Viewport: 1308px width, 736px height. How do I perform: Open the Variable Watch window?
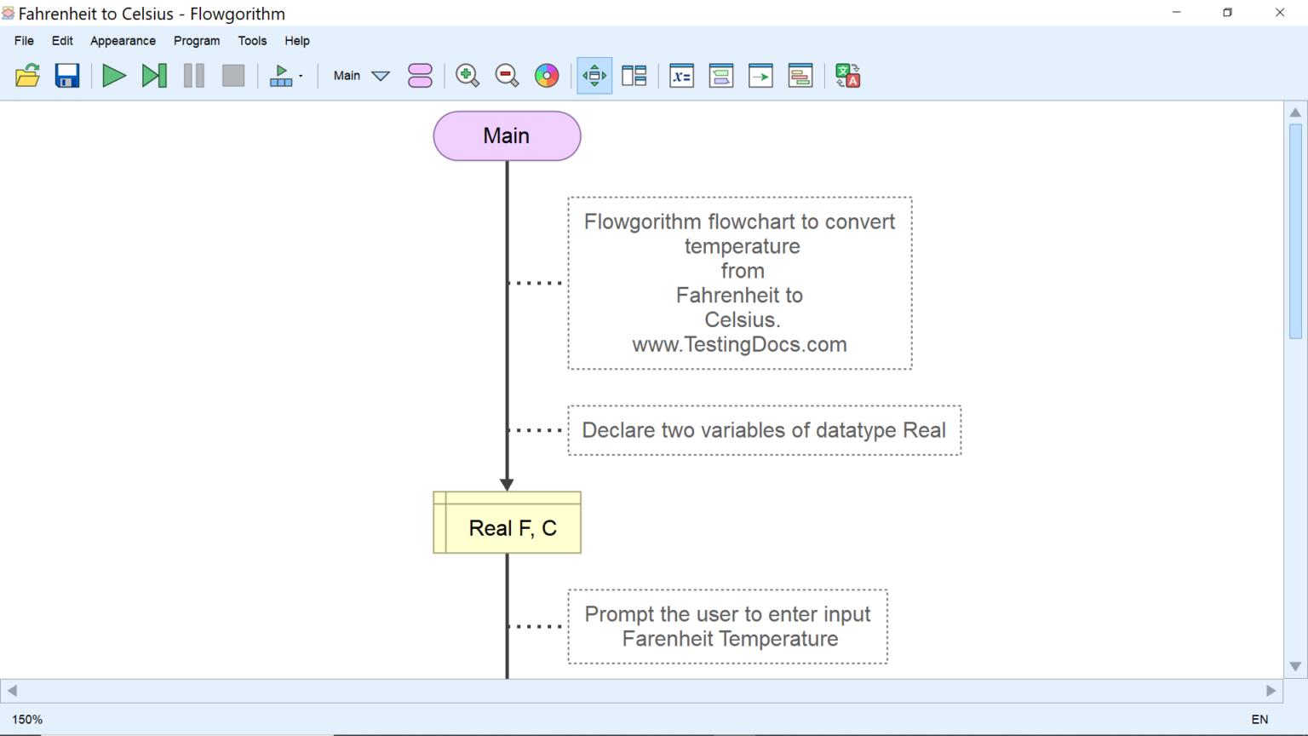681,75
